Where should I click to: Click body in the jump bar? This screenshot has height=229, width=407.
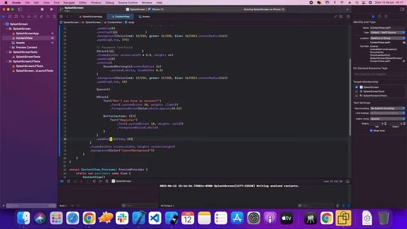point(130,22)
